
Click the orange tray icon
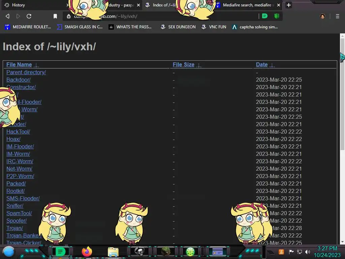pyautogui.click(x=281, y=252)
